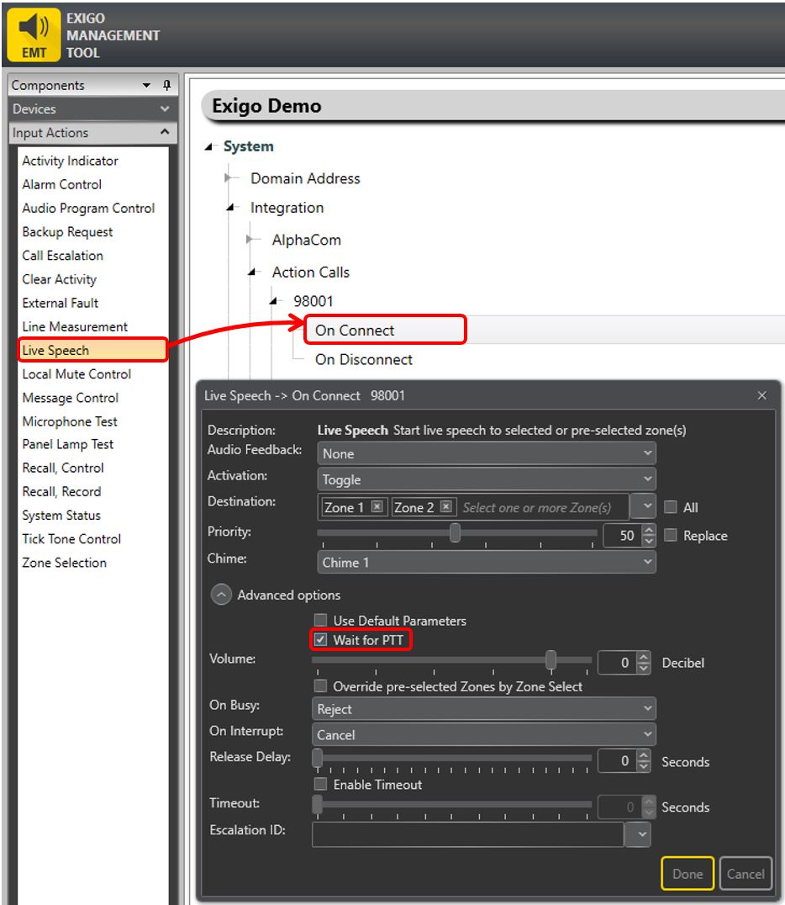This screenshot has height=905, width=785.
Task: Remove Zone 2 from Destination
Action: tap(445, 506)
